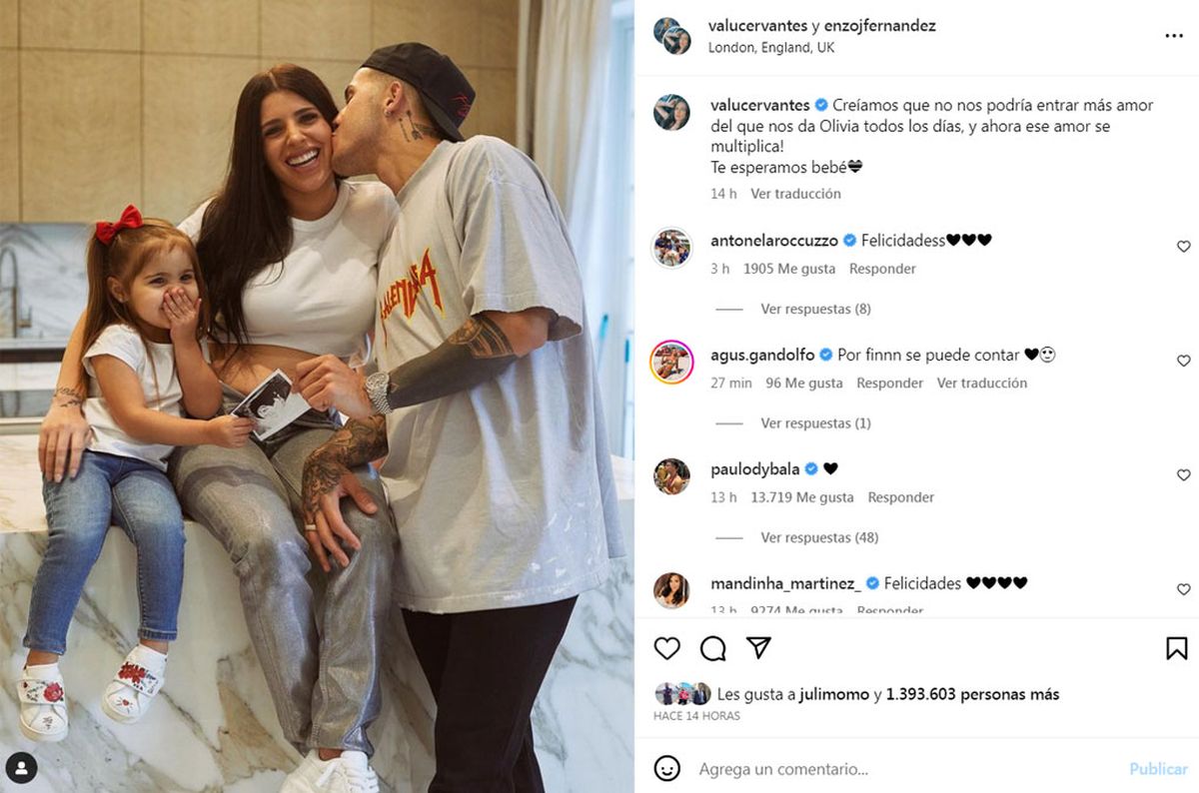Save post with the bookmark icon
Viewport: 1199px width, 793px height.
point(1177,648)
